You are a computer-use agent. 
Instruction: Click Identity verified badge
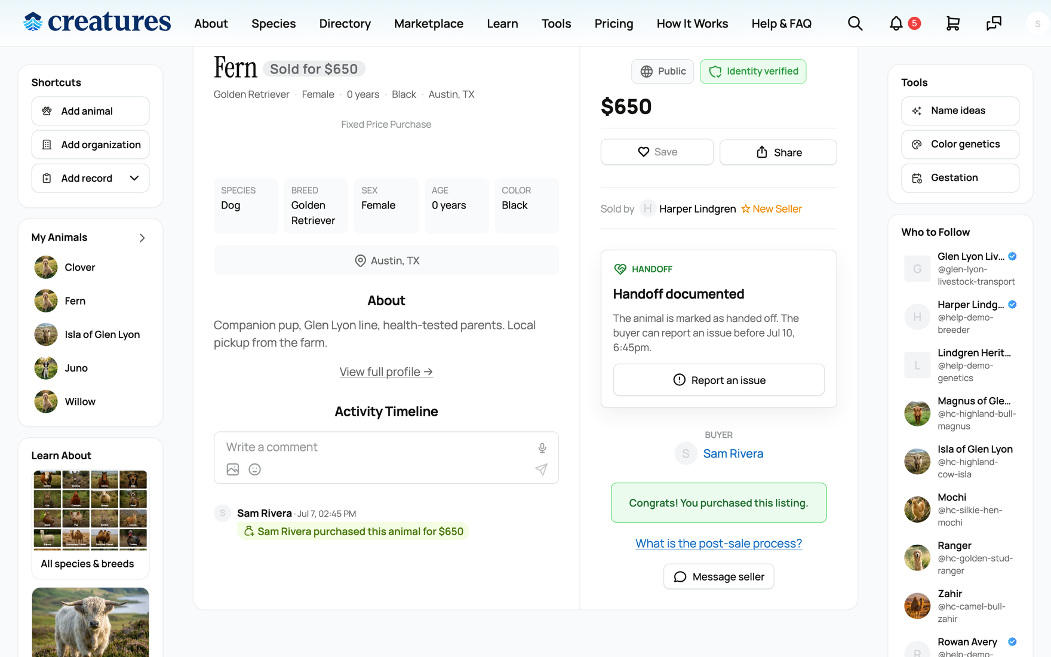click(x=753, y=71)
